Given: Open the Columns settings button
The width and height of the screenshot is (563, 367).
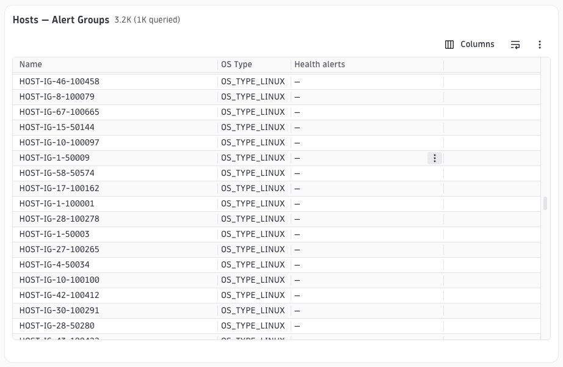Looking at the screenshot, I should click(x=470, y=44).
